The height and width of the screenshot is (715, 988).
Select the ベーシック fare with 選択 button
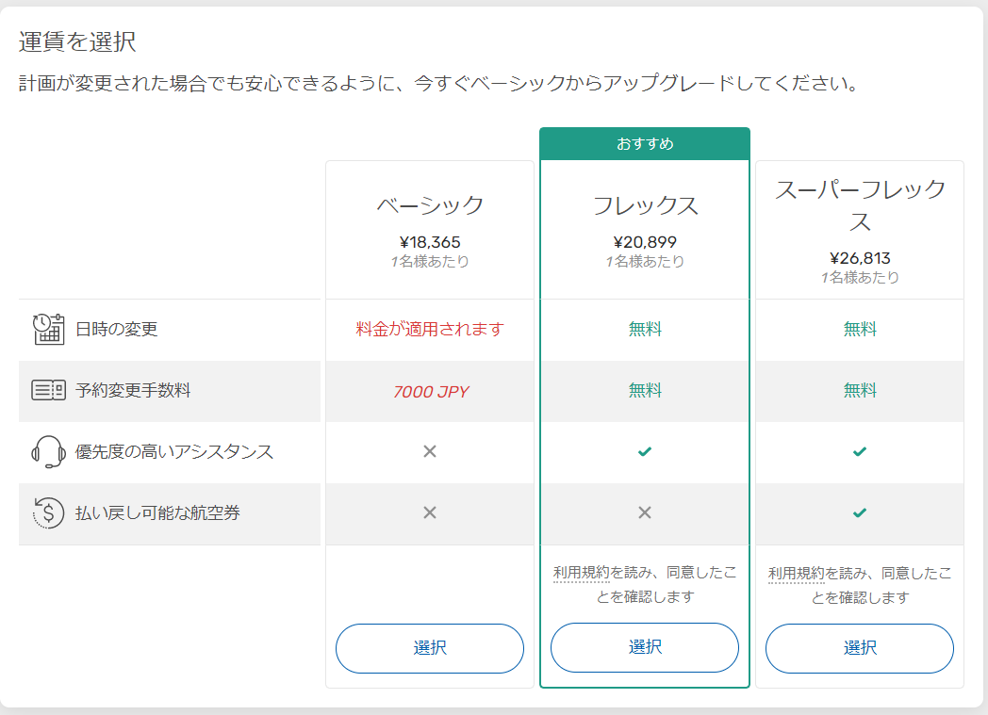(x=430, y=648)
